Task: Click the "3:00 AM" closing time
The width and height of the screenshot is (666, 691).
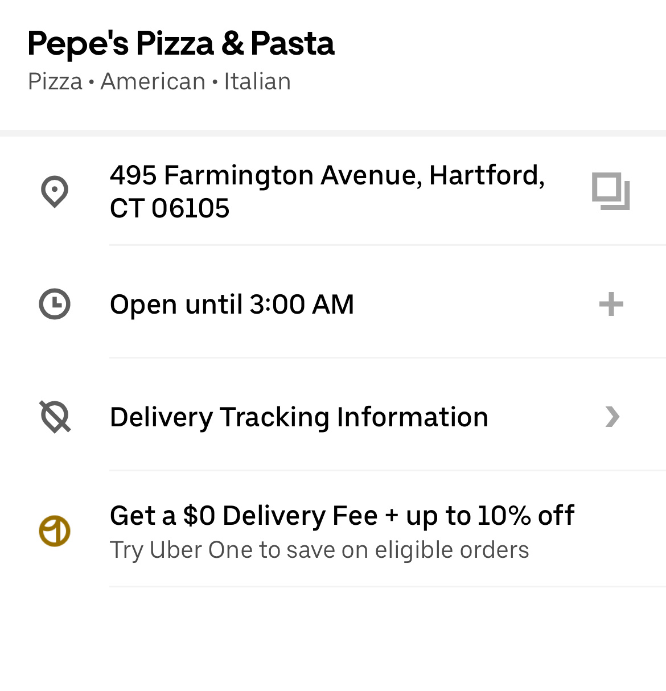Action: pyautogui.click(x=302, y=304)
